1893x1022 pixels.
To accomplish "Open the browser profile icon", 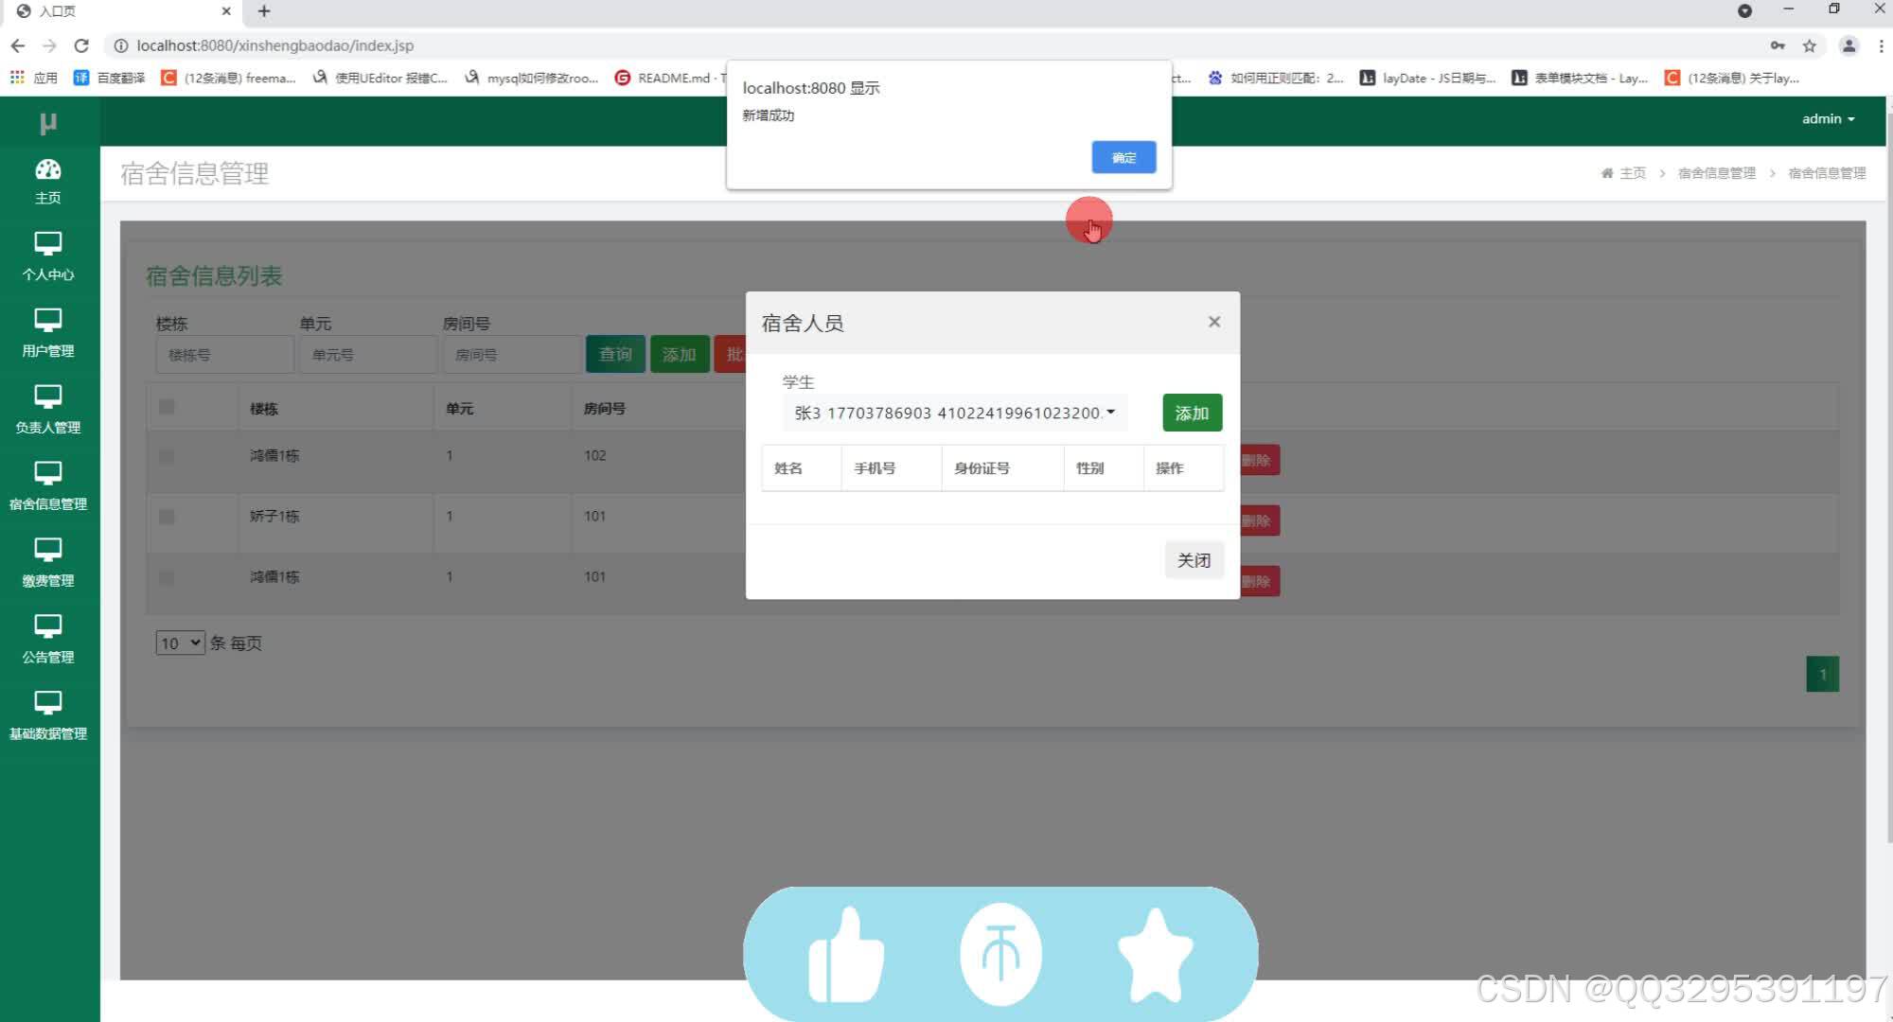I will coord(1849,45).
